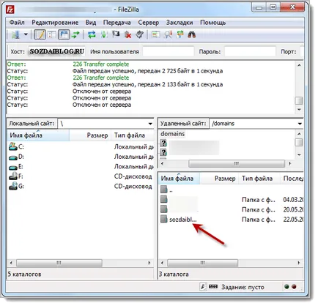The height and width of the screenshot is (306, 318).
Task: Open the Файл menu
Action: coord(17,23)
